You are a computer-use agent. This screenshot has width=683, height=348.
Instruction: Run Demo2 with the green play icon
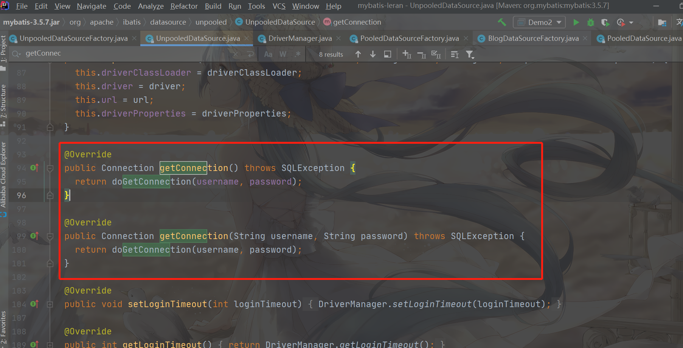(576, 22)
